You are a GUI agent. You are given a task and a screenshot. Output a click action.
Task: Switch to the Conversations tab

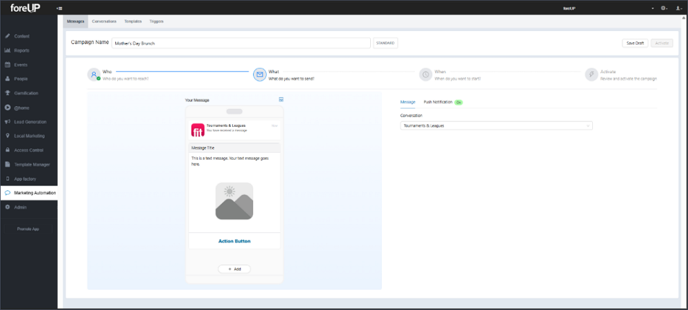point(104,21)
